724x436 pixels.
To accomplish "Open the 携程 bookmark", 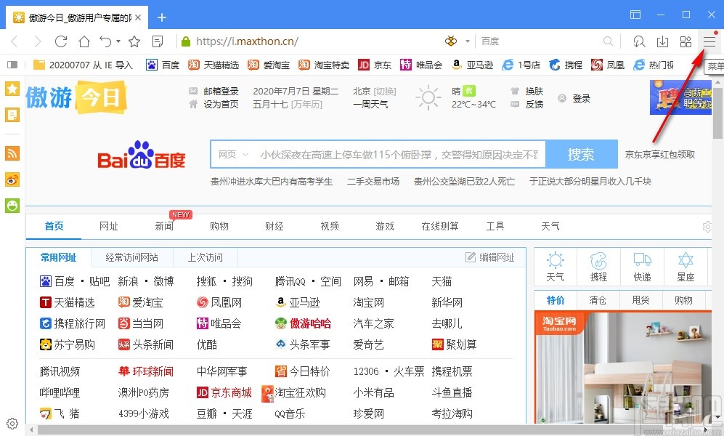I will (566, 65).
